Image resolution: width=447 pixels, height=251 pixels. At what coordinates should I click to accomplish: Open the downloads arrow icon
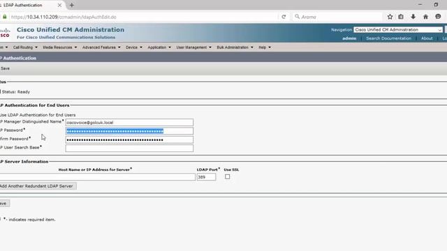(413, 17)
